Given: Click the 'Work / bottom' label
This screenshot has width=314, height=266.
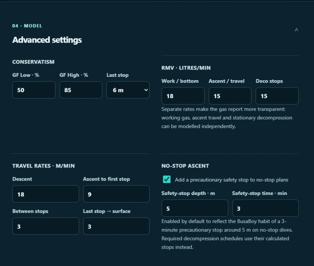Looking at the screenshot, I should [180, 81].
